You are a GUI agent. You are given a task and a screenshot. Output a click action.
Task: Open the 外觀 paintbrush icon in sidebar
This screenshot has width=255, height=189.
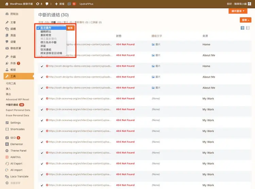tap(7, 57)
